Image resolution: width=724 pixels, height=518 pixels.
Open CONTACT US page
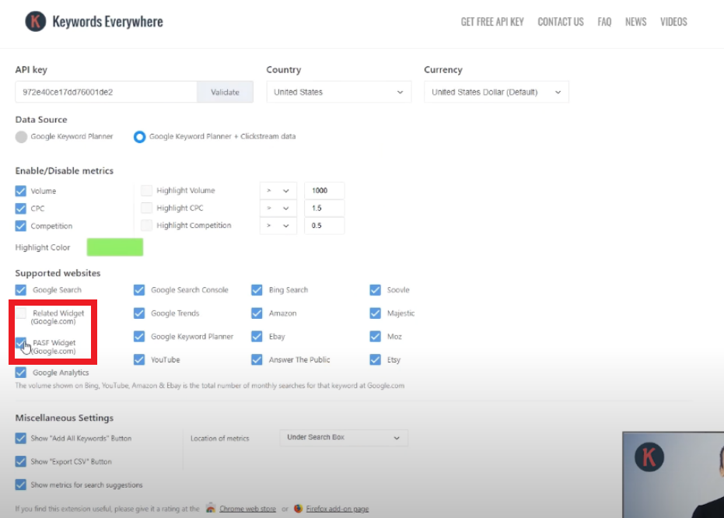(561, 22)
